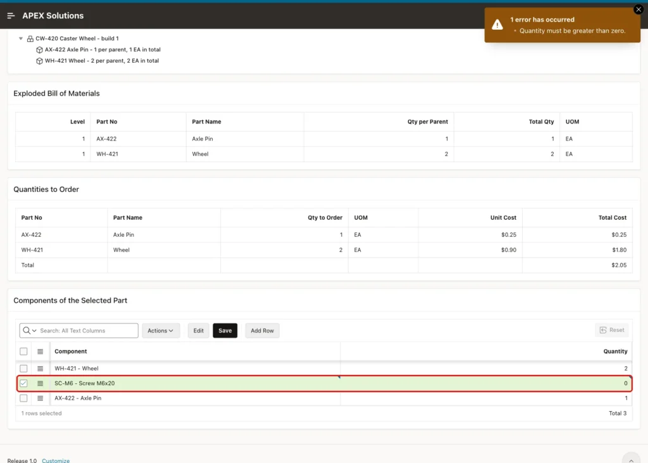This screenshot has height=463, width=648.
Task: Add a new row to the grid
Action: [x=263, y=331]
